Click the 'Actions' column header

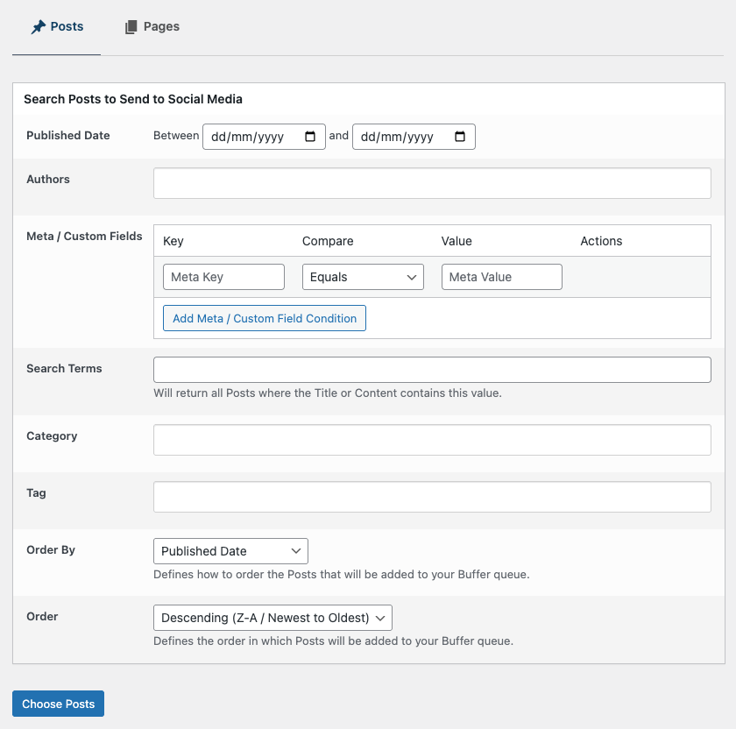[601, 241]
